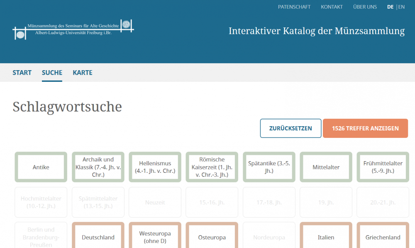Switch to the KARTE tab

pos(83,73)
